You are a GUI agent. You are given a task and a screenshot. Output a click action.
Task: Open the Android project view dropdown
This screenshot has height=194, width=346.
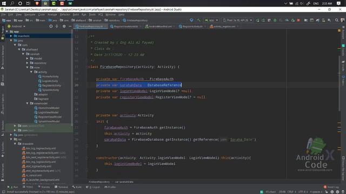coord(17,26)
